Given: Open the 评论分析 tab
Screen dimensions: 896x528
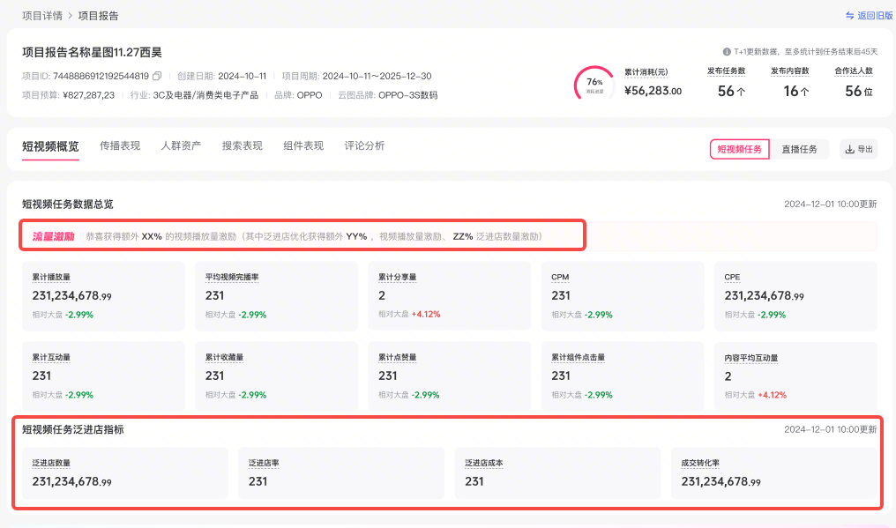Looking at the screenshot, I should pyautogui.click(x=364, y=145).
